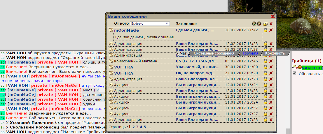Switch to the Чат tab
This screenshot has width=323, height=134.
click(x=183, y=53)
